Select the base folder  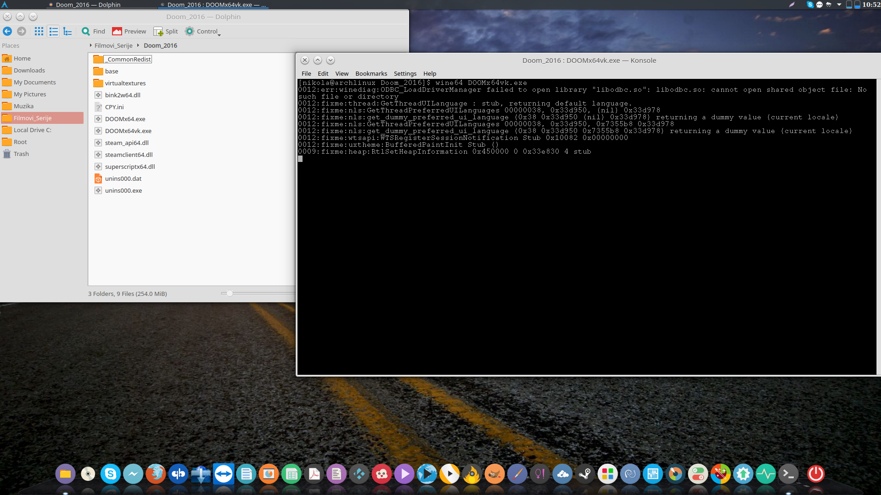tap(106, 71)
